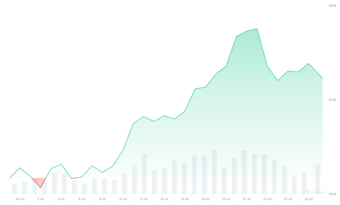Click the volume bar above 22 Jul
Screen dimensions: 340x205
[x=244, y=172]
